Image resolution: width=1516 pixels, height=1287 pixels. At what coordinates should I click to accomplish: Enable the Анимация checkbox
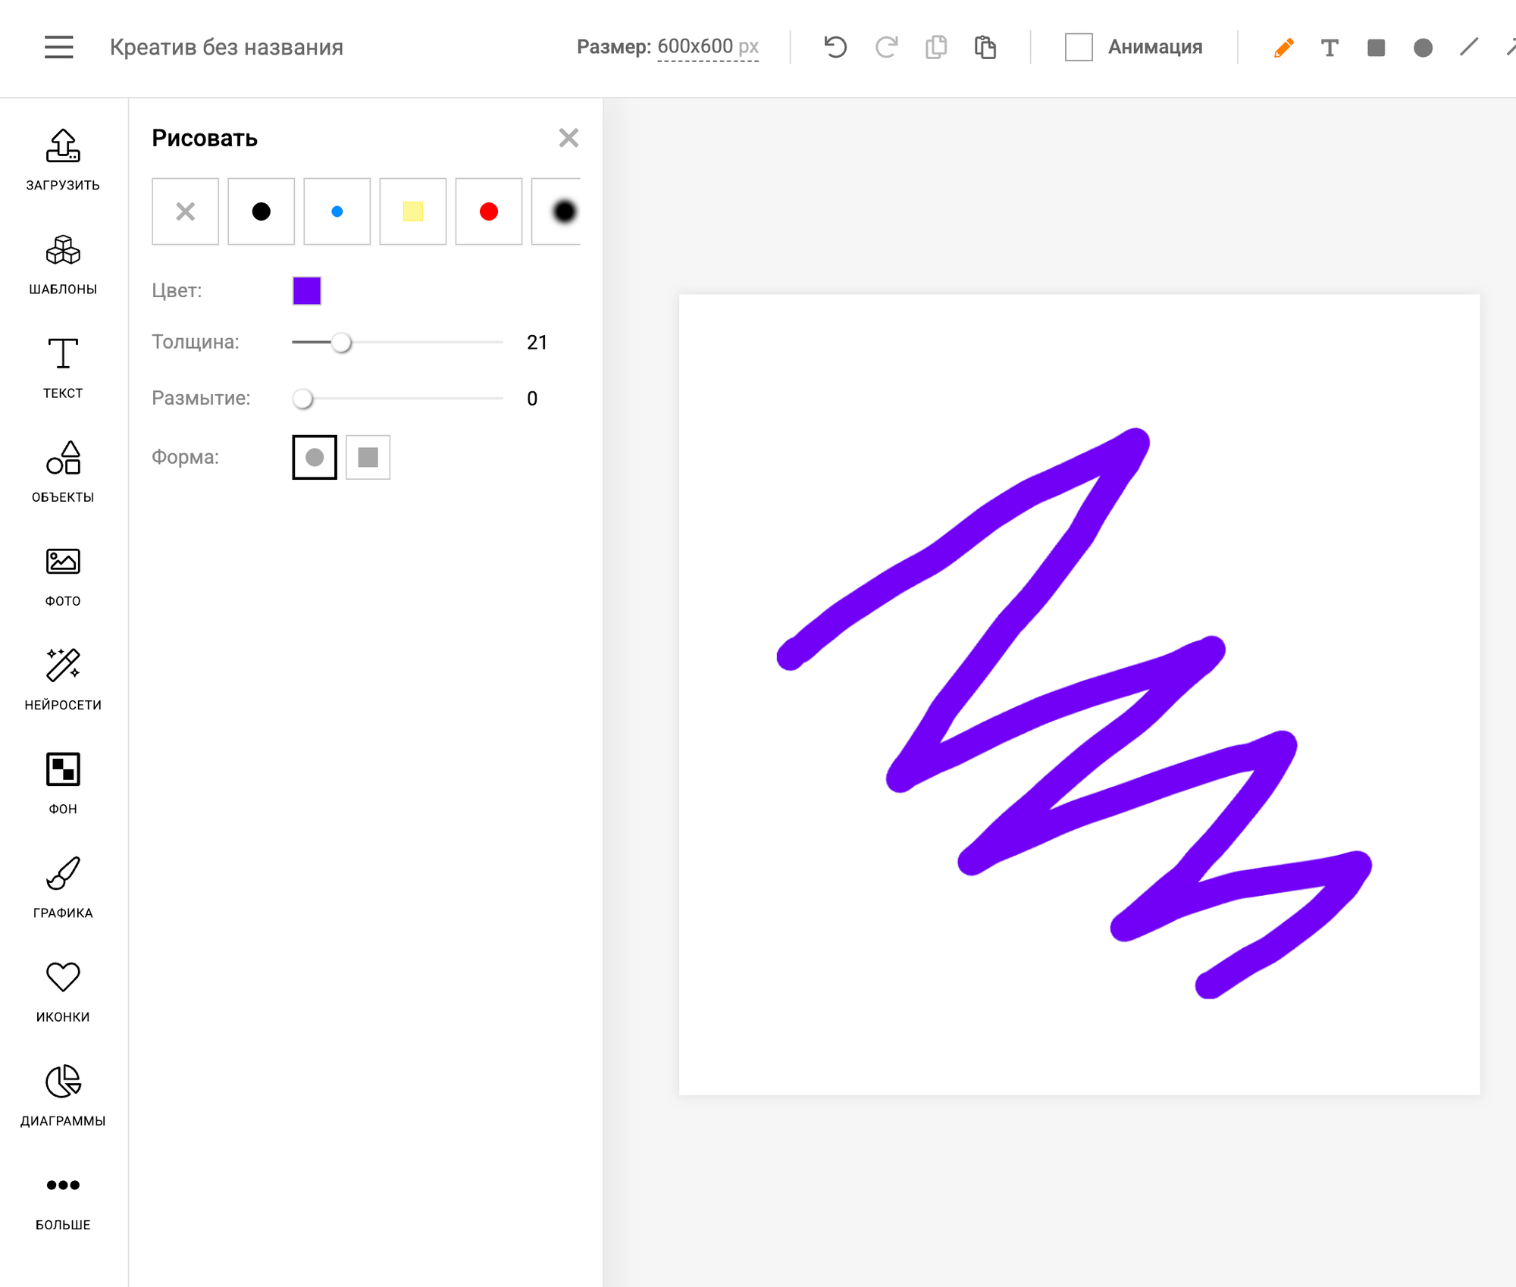(x=1079, y=47)
